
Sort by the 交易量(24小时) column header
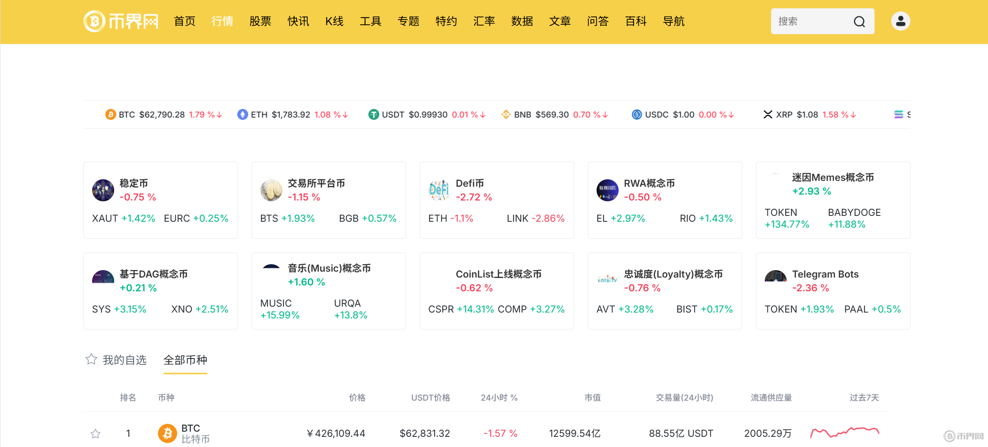click(x=684, y=397)
